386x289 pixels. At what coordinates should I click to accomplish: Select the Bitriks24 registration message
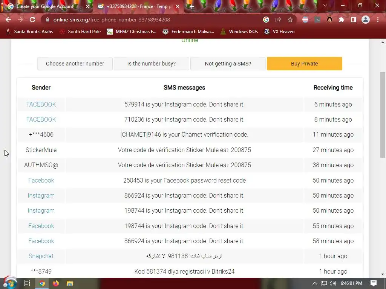pyautogui.click(x=184, y=272)
